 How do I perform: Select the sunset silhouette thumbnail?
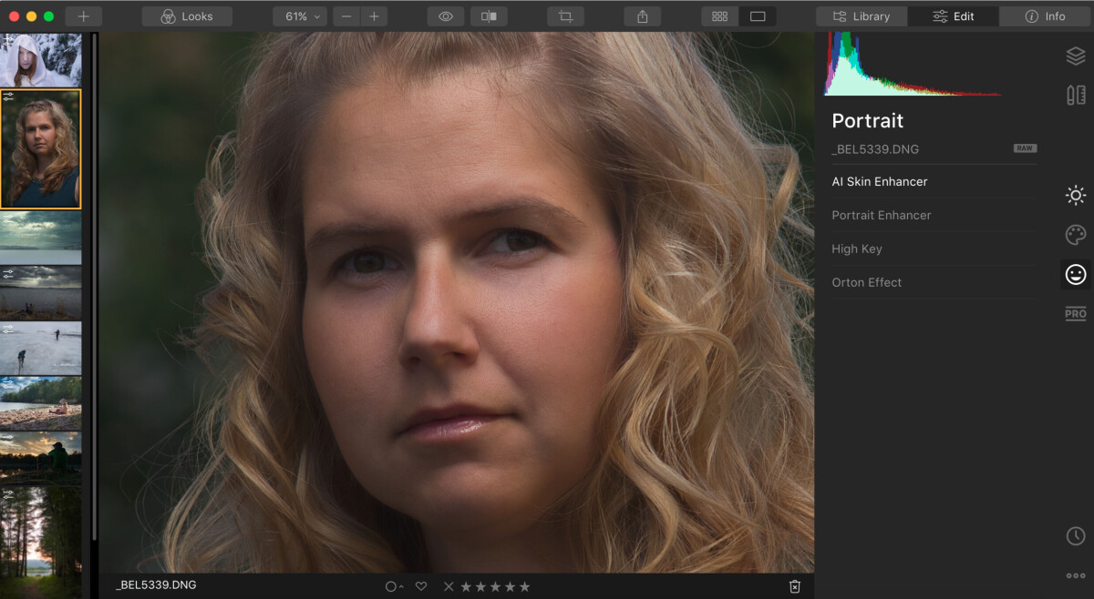[x=41, y=458]
